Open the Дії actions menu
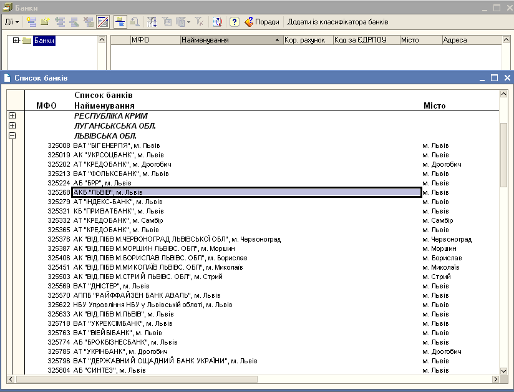 tap(12, 22)
